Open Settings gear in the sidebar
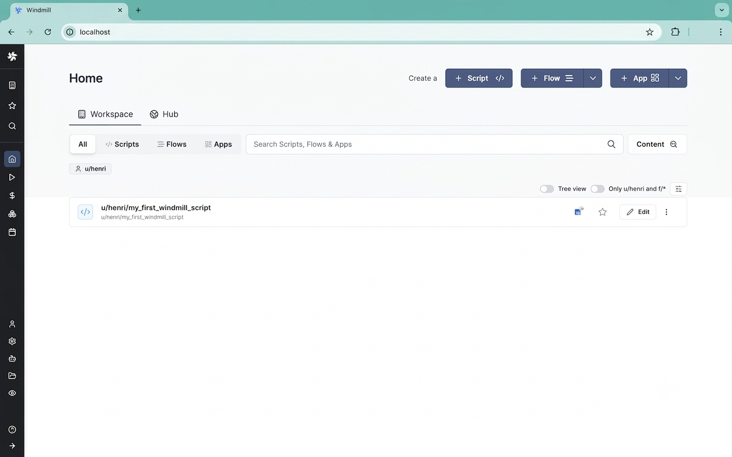 pos(12,341)
